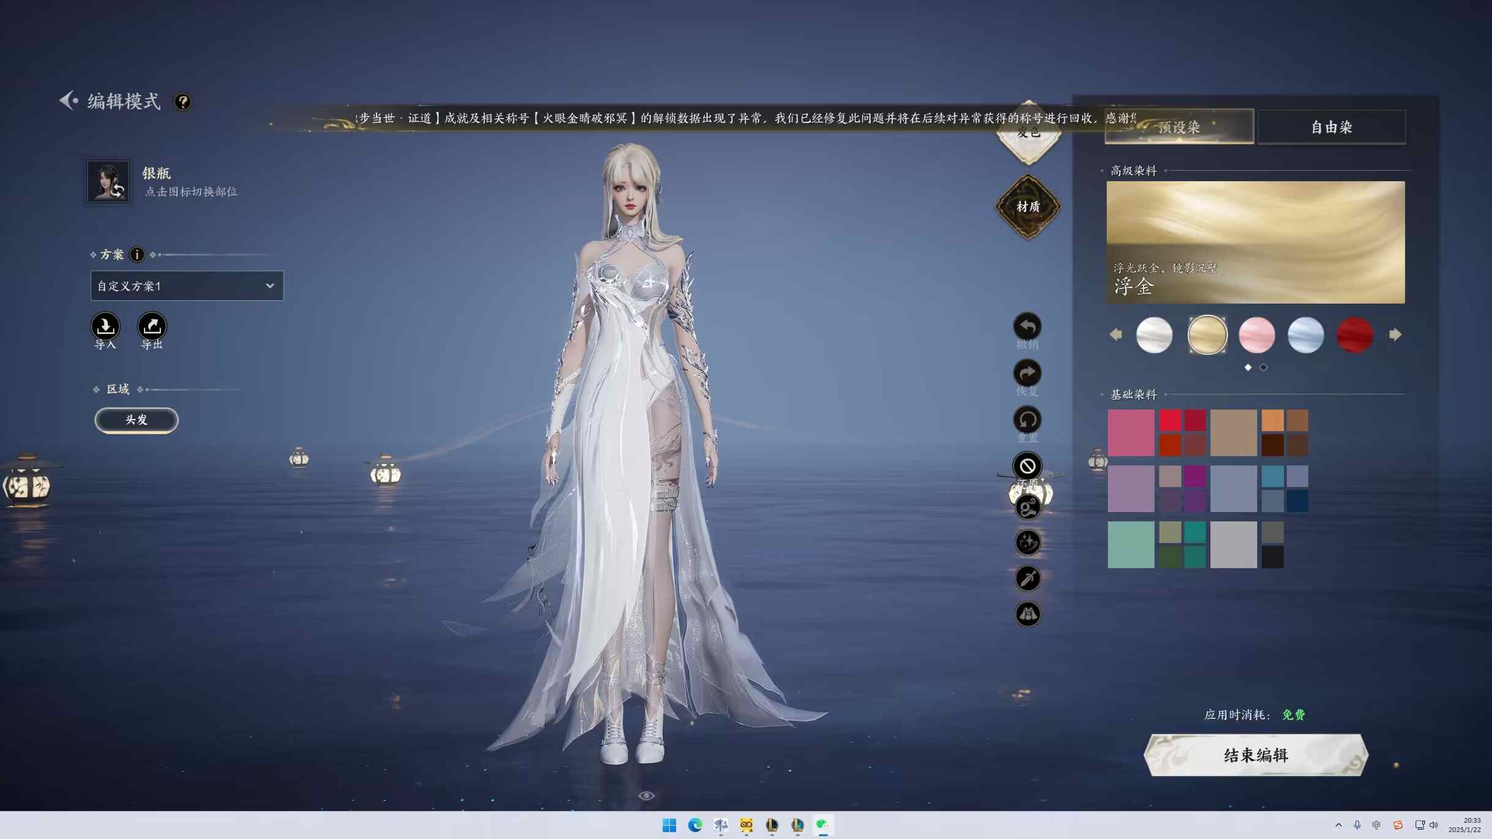
Task: Click the 还原 restore prohibition icon
Action: pyautogui.click(x=1028, y=467)
